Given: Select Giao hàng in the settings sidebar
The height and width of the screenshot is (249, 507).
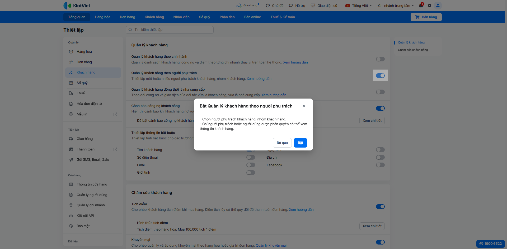Looking at the screenshot, I should pos(93,139).
